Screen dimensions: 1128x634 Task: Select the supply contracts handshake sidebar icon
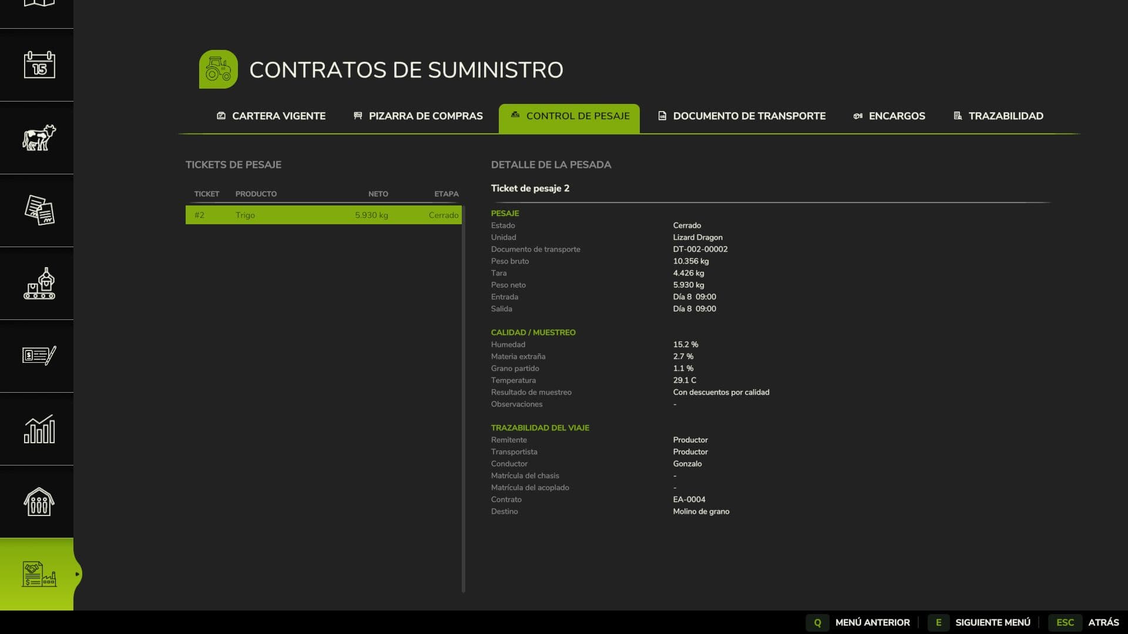tap(39, 574)
